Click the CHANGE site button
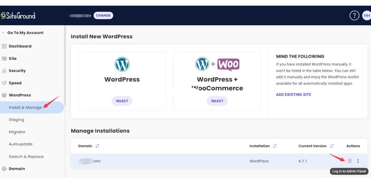 [x=103, y=16]
